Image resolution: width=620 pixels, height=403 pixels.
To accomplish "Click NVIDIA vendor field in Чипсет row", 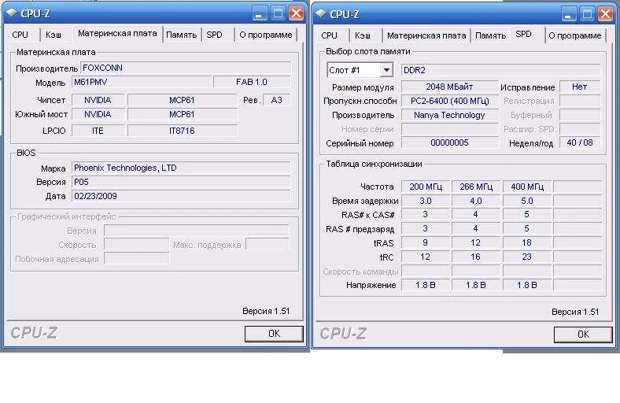I will pos(98,100).
